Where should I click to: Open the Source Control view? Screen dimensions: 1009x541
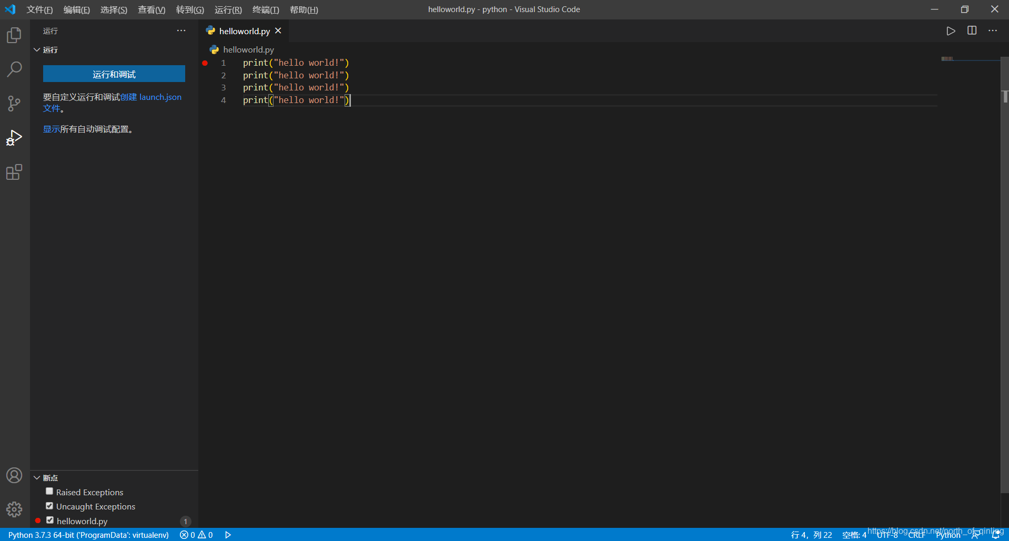[14, 103]
